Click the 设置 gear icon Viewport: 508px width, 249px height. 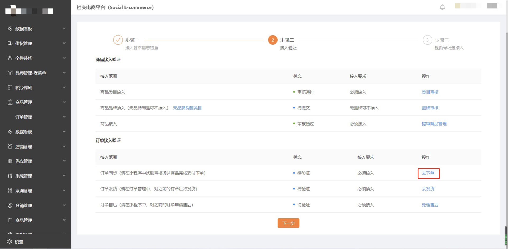(10, 242)
